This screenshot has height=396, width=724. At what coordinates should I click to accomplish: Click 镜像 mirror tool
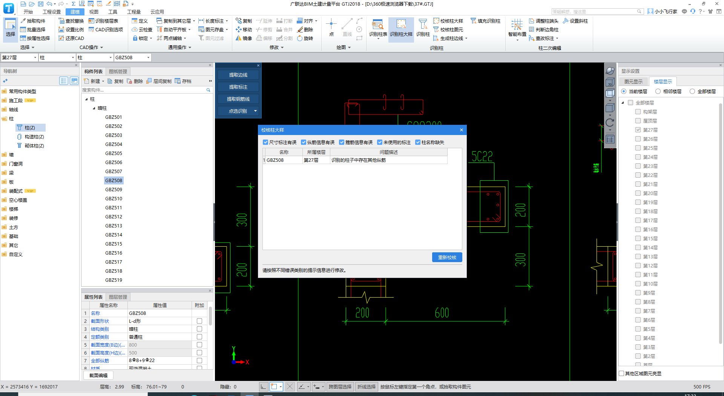(244, 38)
